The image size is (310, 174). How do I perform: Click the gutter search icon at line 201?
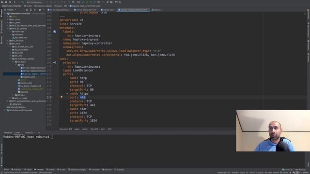55,32
